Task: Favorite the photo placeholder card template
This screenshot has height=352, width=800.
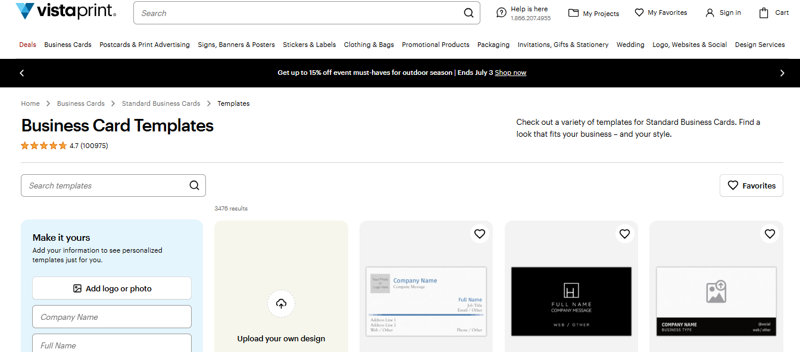Action: pyautogui.click(x=770, y=234)
